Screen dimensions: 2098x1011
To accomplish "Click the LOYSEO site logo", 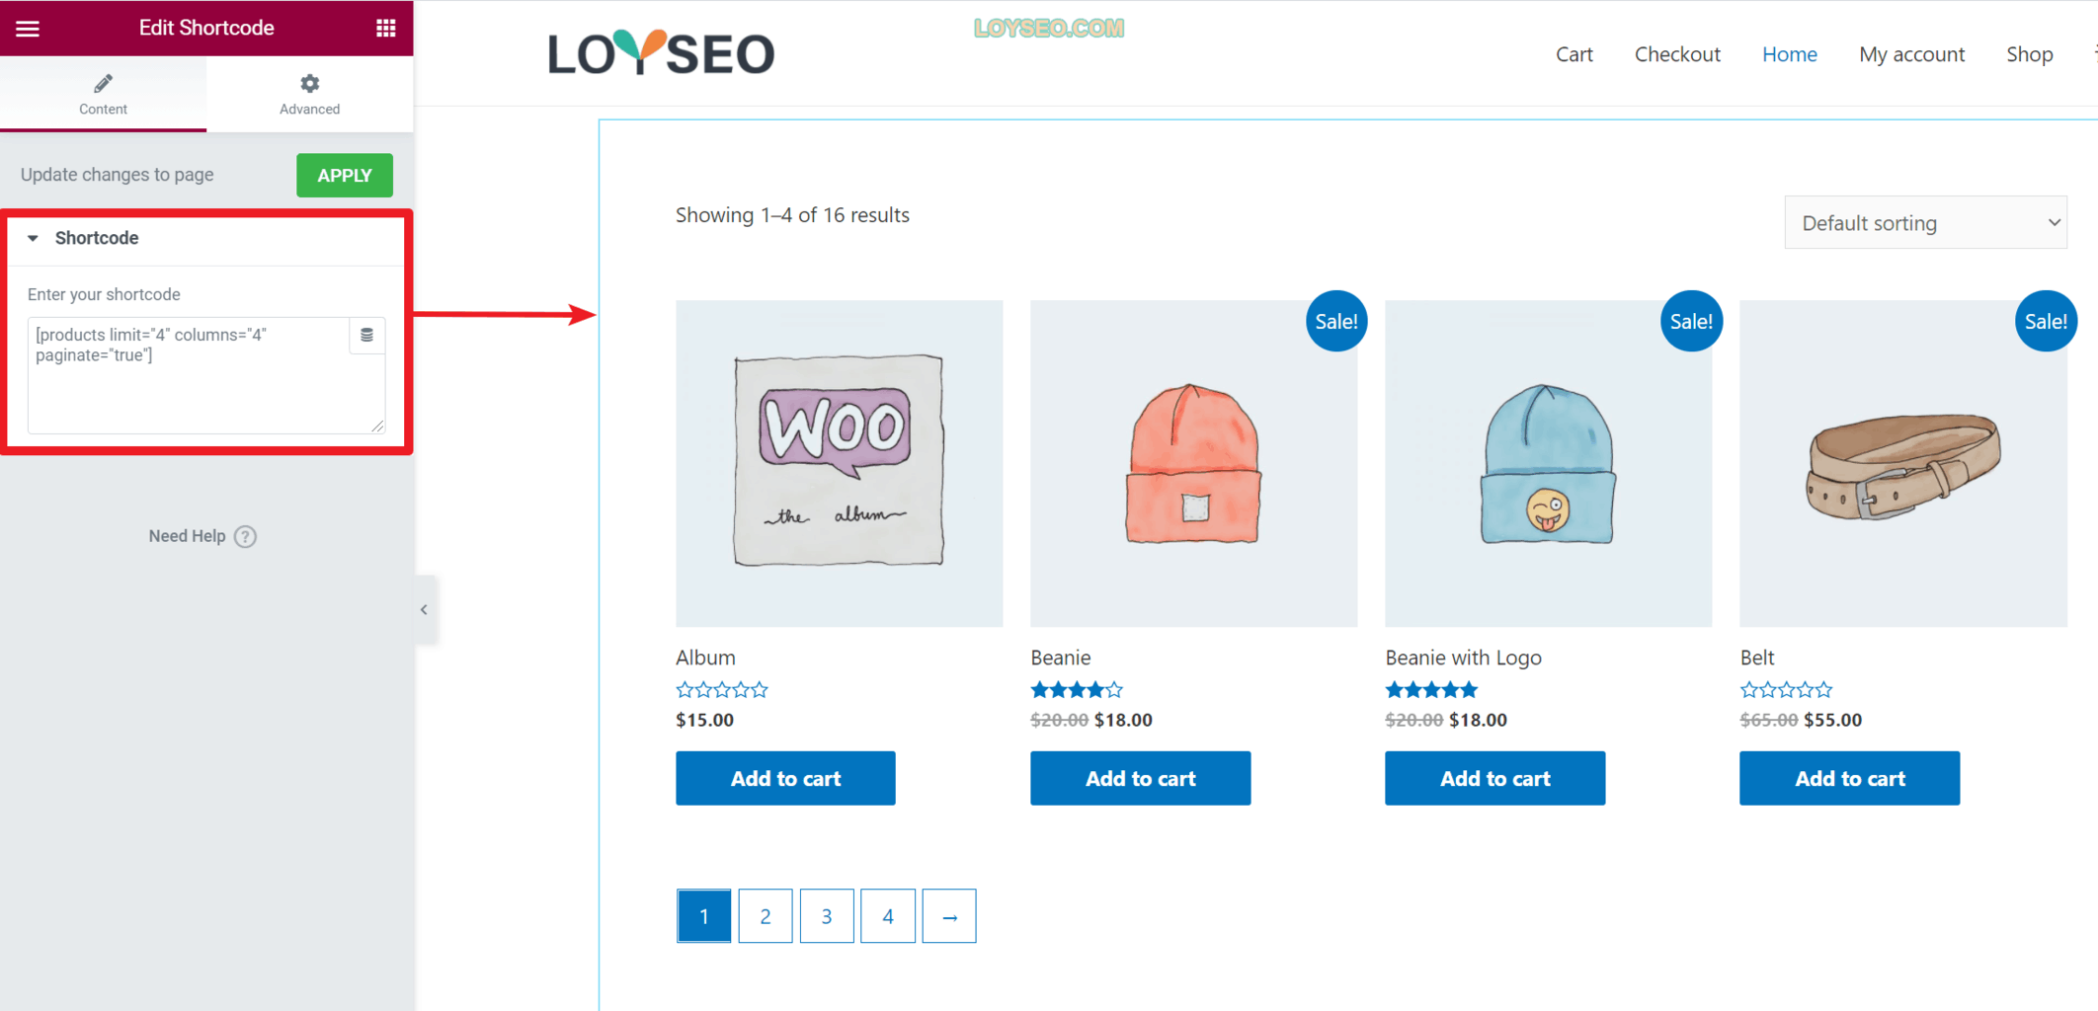I will pyautogui.click(x=661, y=53).
